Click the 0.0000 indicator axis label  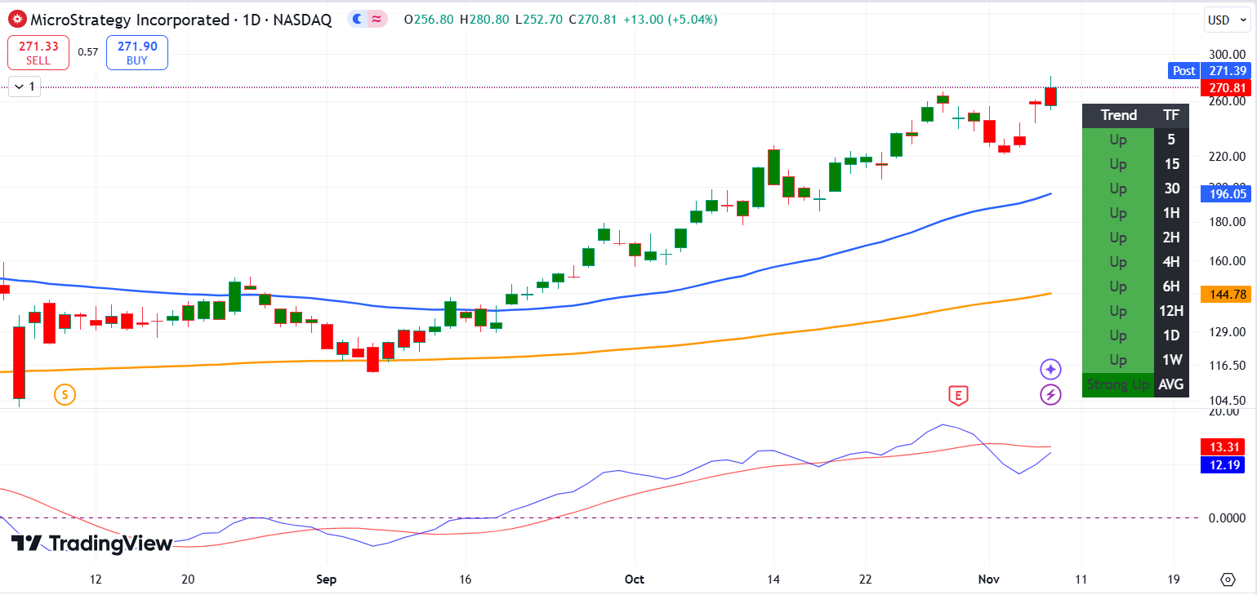pyautogui.click(x=1227, y=517)
